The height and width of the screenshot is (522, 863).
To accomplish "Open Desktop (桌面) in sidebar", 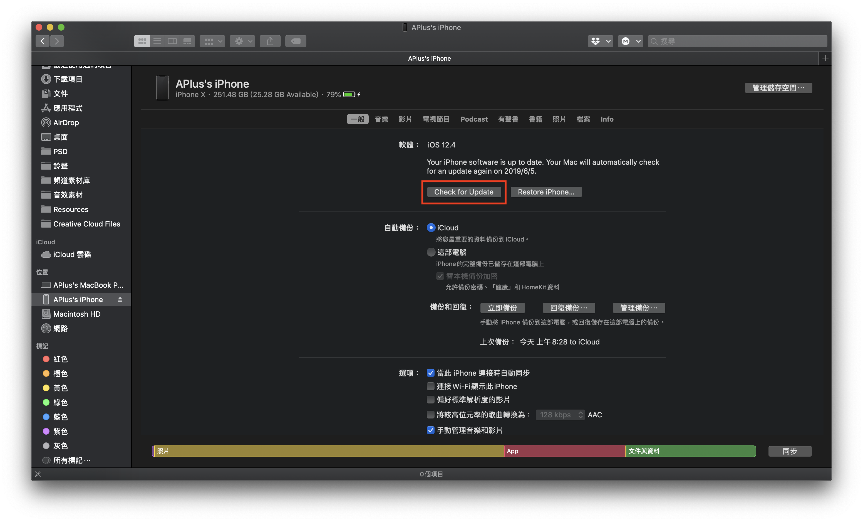I will pyautogui.click(x=81, y=137).
